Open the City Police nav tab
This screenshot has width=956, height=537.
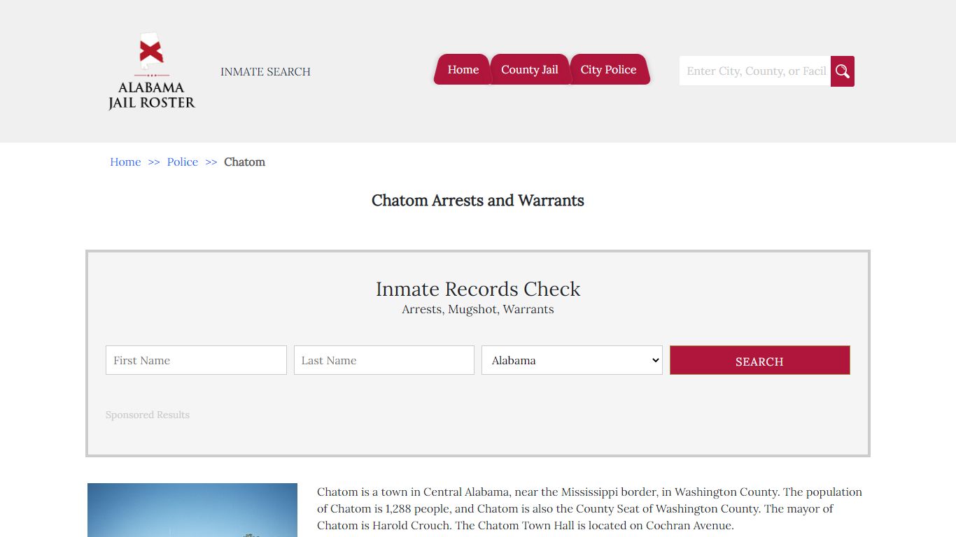click(x=609, y=70)
